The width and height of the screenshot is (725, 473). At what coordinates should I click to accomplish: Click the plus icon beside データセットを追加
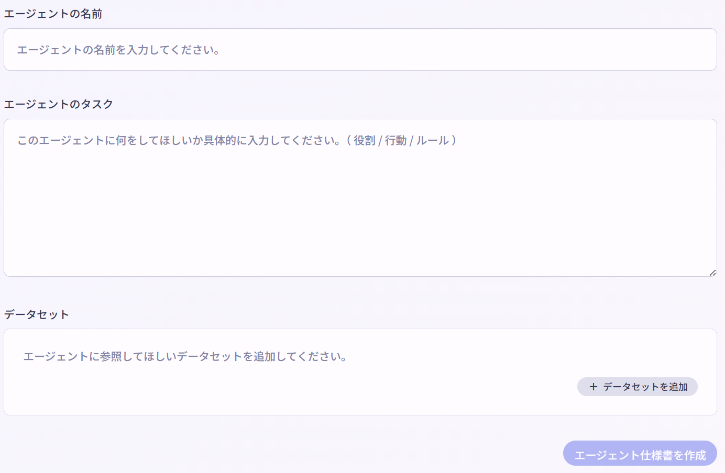coord(593,387)
